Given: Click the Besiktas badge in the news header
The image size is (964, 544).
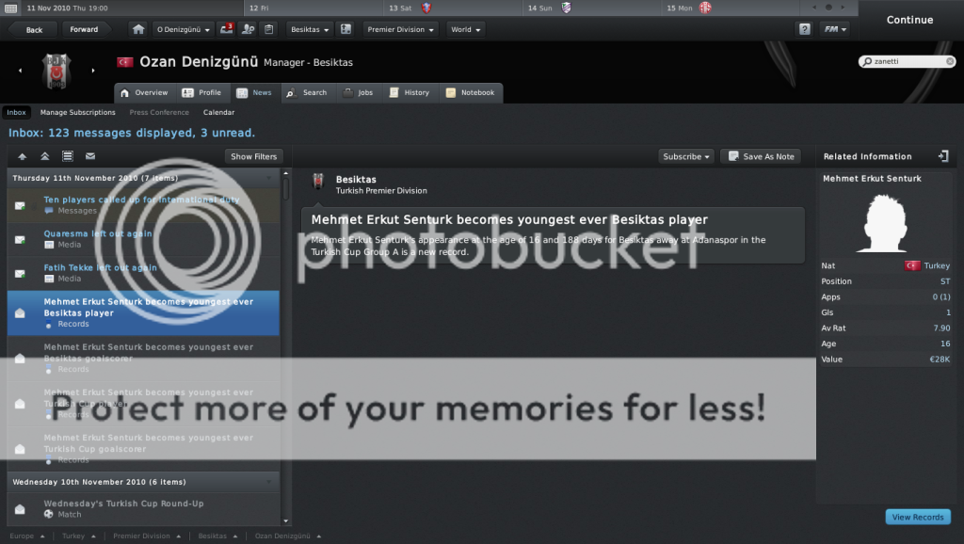Looking at the screenshot, I should coord(318,182).
